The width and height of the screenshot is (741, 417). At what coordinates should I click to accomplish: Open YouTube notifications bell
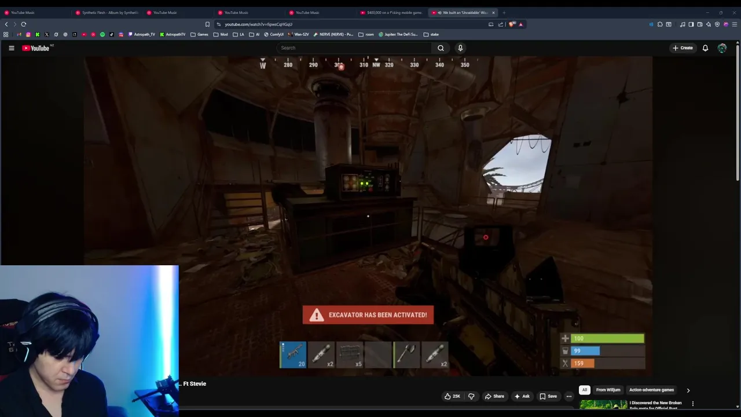(705, 48)
